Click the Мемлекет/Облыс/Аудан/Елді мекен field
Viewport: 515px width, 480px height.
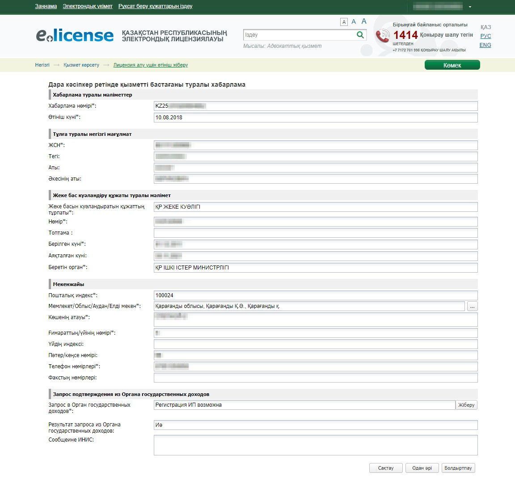click(x=309, y=306)
